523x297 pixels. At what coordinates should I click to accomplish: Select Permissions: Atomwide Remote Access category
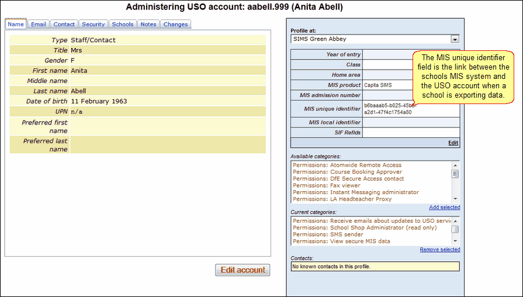pyautogui.click(x=347, y=165)
